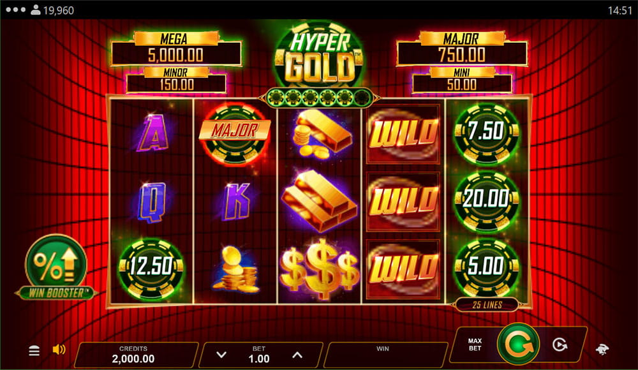Open the 25 Lines paytable label
Screen dimensions: 638x370
pyautogui.click(x=487, y=304)
